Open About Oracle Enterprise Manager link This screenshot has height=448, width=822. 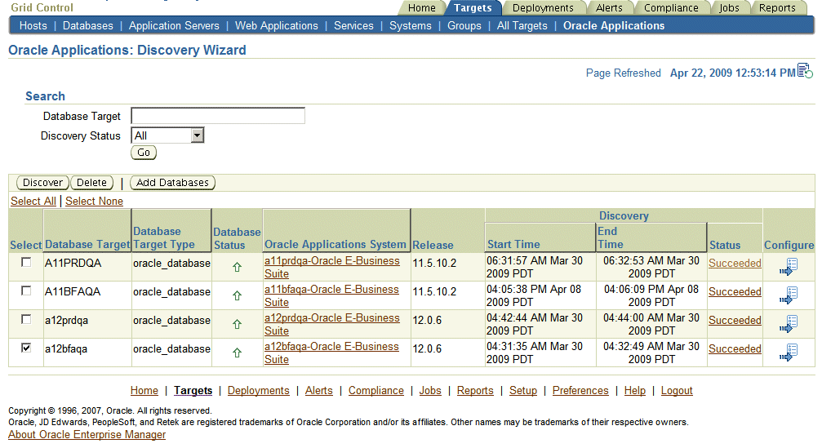(87, 434)
